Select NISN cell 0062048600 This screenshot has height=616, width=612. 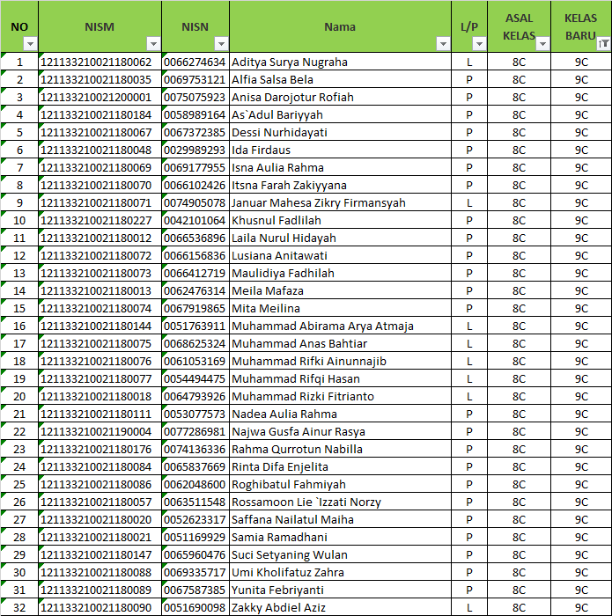pyautogui.click(x=195, y=484)
